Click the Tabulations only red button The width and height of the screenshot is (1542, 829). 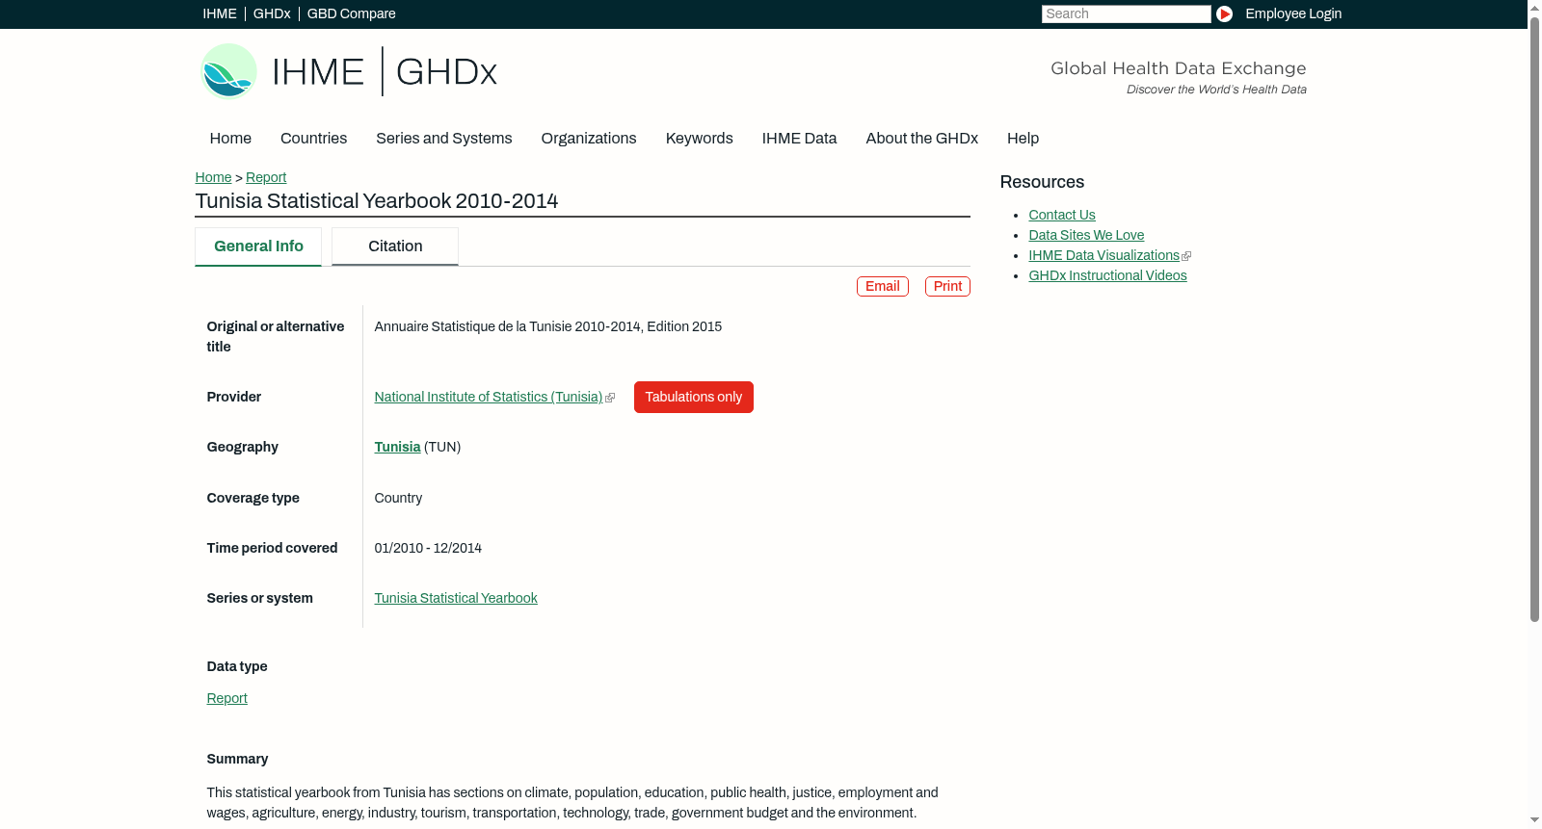coord(694,397)
